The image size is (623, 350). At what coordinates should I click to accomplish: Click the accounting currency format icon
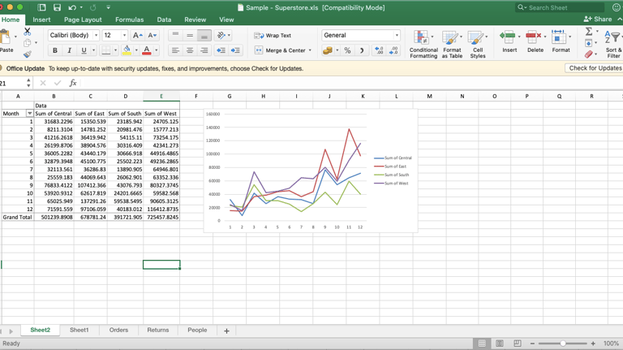click(328, 50)
